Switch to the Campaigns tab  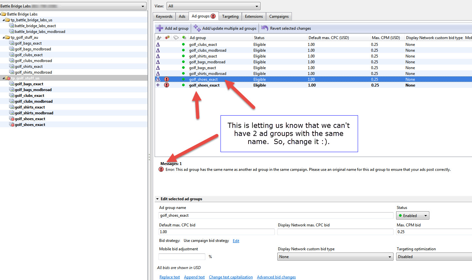coord(279,16)
